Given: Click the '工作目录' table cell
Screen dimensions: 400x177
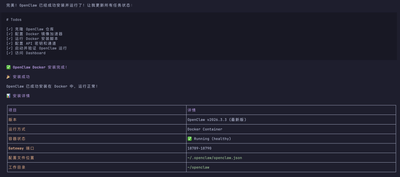Looking at the screenshot, I should tap(97, 167).
